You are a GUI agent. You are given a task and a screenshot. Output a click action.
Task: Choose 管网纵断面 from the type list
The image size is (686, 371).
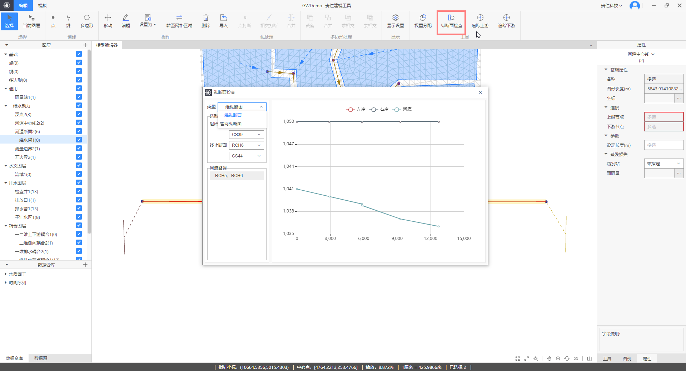click(231, 124)
